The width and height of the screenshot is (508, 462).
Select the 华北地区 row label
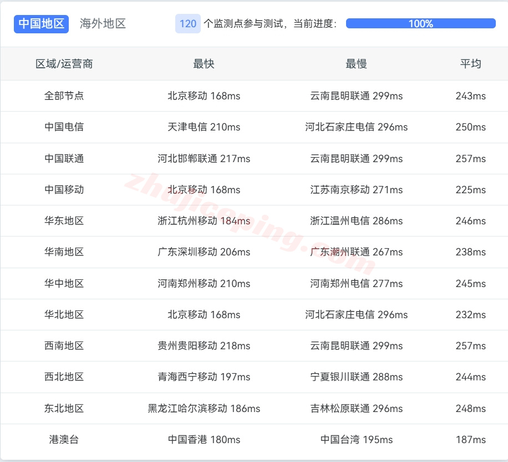pyautogui.click(x=64, y=314)
